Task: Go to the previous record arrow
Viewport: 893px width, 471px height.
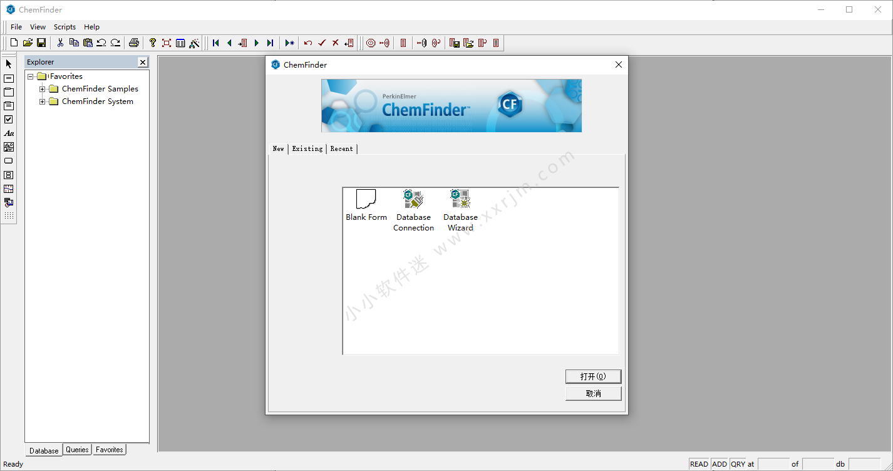Action: [229, 43]
